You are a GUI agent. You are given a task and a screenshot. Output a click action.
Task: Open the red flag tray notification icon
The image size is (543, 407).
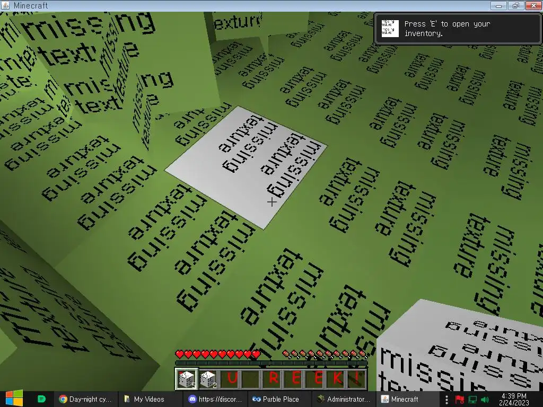pyautogui.click(x=460, y=400)
